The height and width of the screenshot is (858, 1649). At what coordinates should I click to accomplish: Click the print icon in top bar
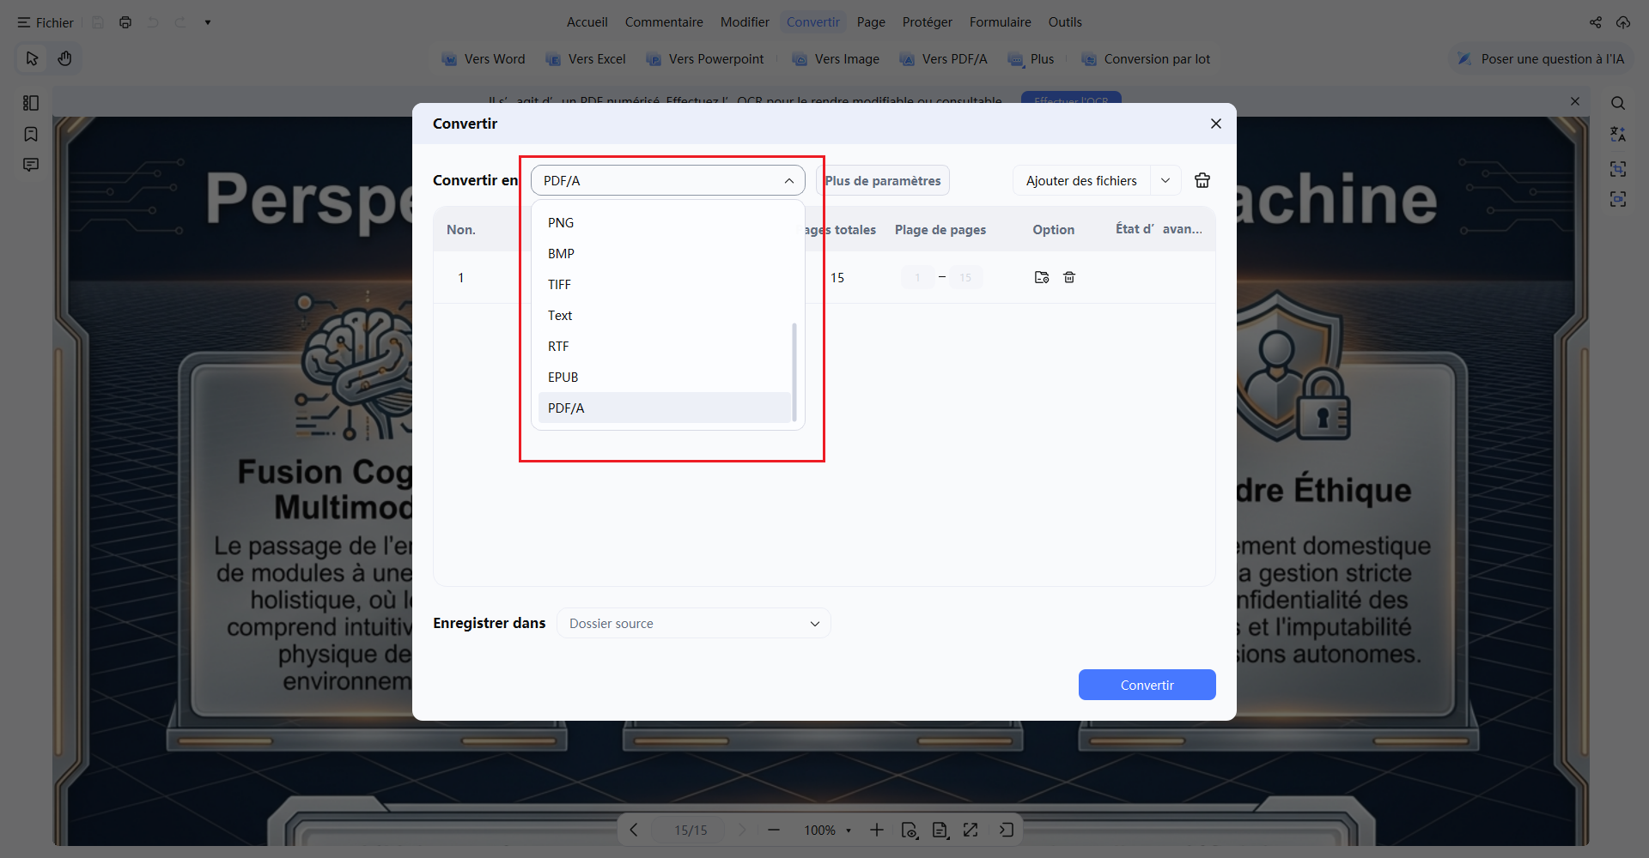pyautogui.click(x=125, y=22)
